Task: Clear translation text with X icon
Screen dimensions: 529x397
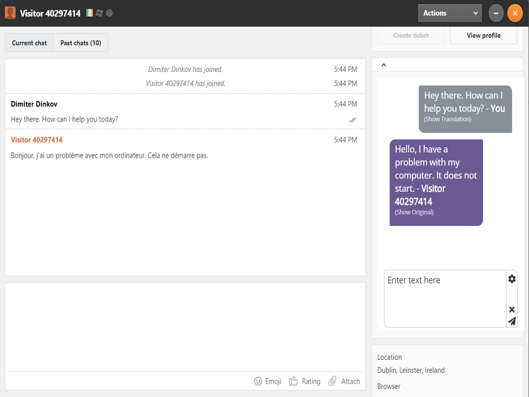Action: pos(511,310)
